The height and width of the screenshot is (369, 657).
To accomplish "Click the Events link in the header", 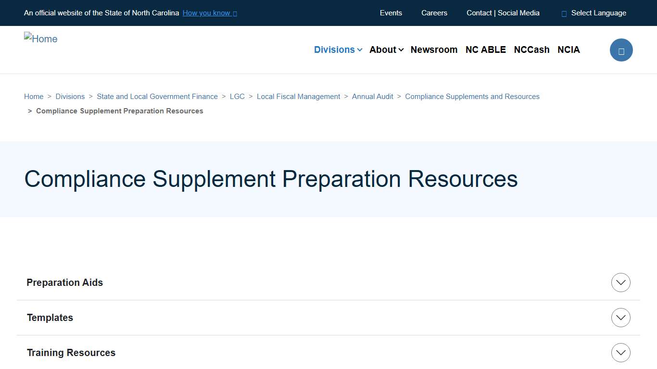I will [x=391, y=13].
